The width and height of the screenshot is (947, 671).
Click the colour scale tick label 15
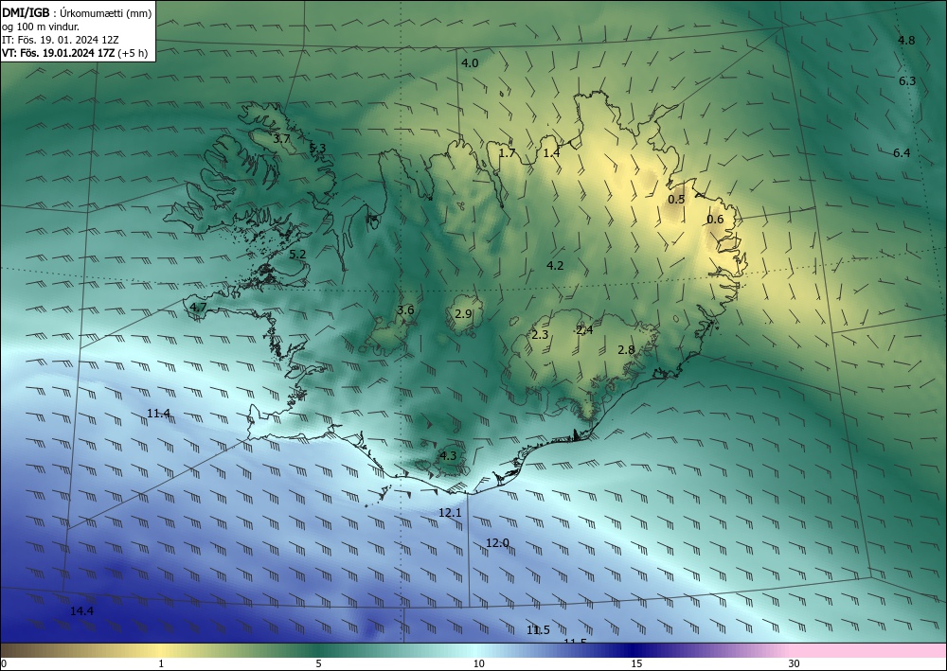click(x=636, y=664)
